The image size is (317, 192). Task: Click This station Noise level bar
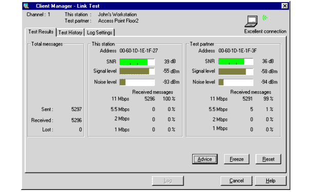click(x=137, y=82)
